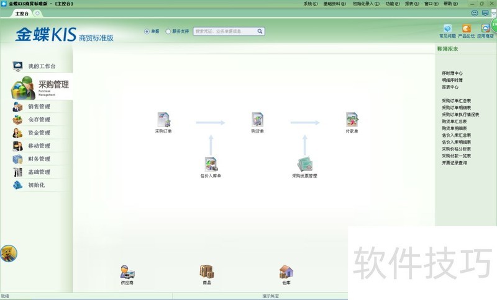Open 购货单汇总表 report link
497x300 pixels.
coord(454,121)
